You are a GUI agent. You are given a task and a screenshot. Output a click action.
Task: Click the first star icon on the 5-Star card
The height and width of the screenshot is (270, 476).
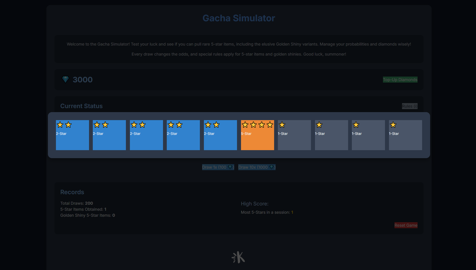(x=245, y=125)
